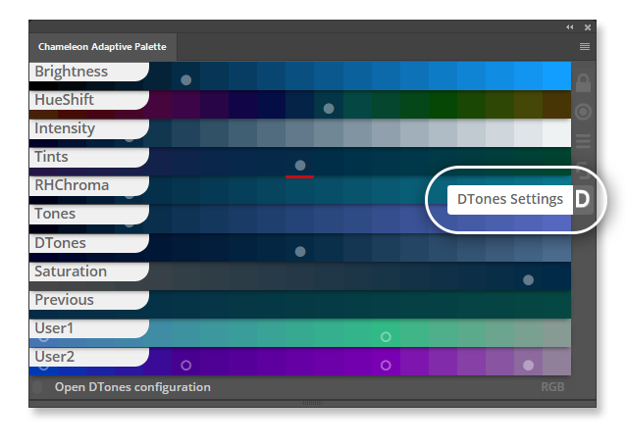This screenshot has height=445, width=626.
Task: Click the marker dot in HueShift row
Action: coord(329,109)
